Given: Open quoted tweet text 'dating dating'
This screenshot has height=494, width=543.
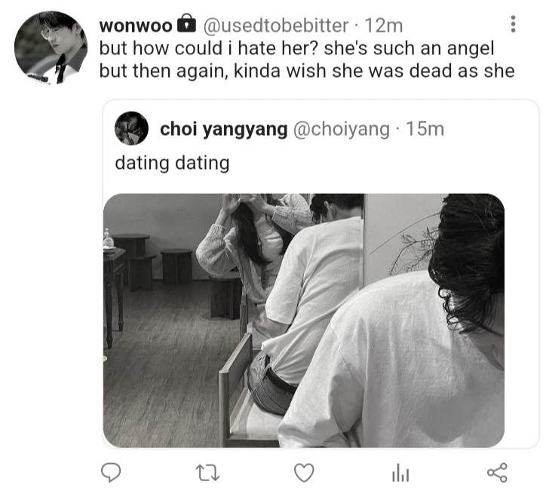Looking at the screenshot, I should click(x=172, y=163).
